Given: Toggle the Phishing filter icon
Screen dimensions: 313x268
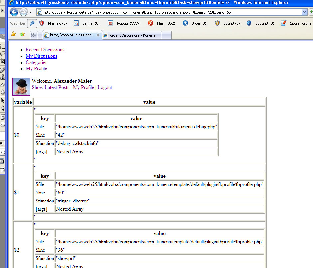Looking at the screenshot, I should click(42, 23).
